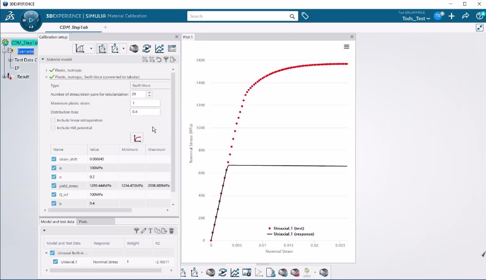Toggle the Include linear extrapolation checkbox

[x=53, y=120]
